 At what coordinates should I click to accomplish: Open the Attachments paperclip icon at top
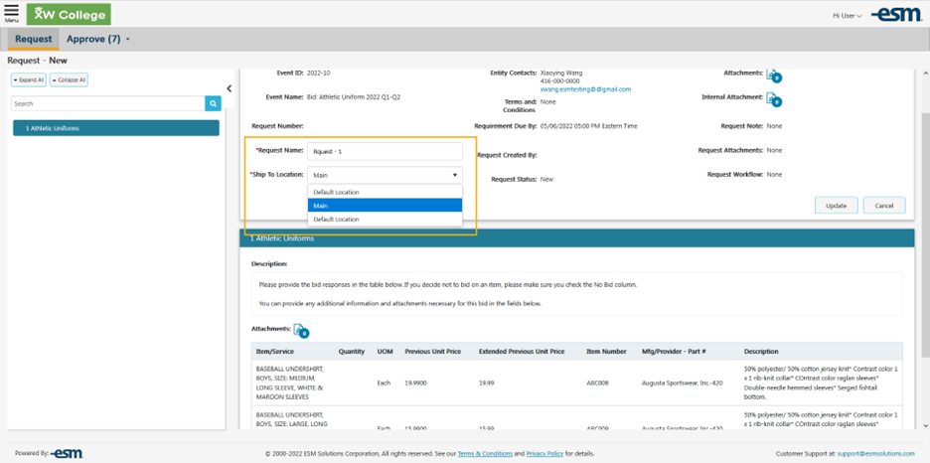click(x=774, y=75)
